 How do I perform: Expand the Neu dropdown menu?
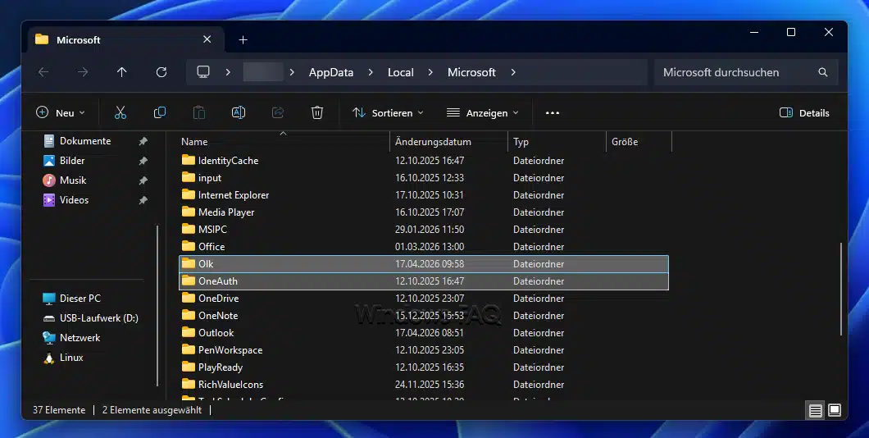coord(60,113)
